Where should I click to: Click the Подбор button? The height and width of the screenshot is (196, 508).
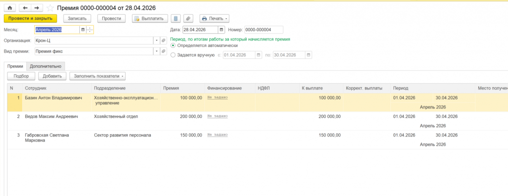tap(21, 76)
